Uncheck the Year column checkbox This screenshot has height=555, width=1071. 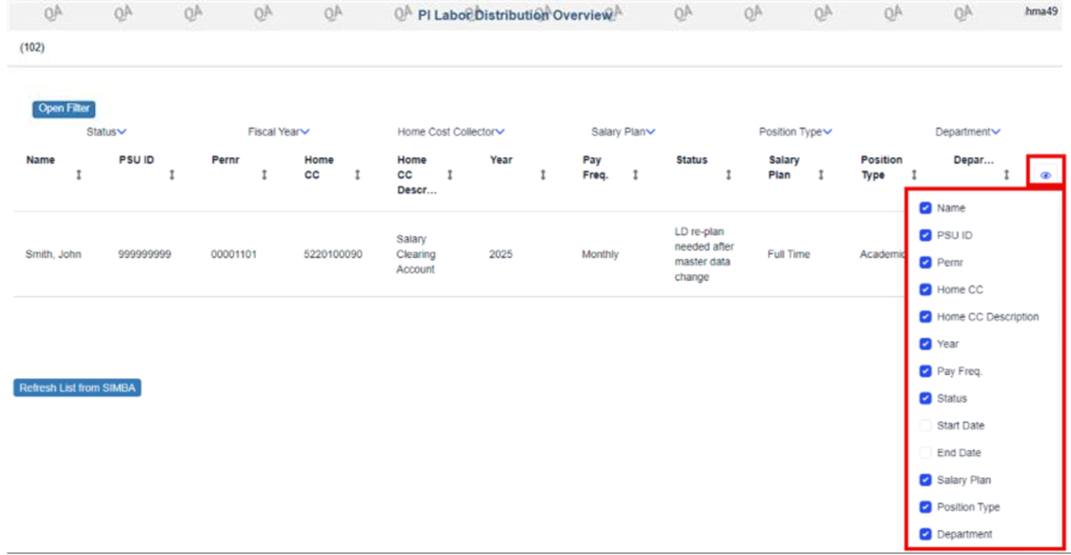tap(925, 344)
